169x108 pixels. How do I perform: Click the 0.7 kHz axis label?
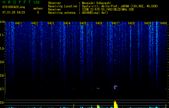(2, 89)
